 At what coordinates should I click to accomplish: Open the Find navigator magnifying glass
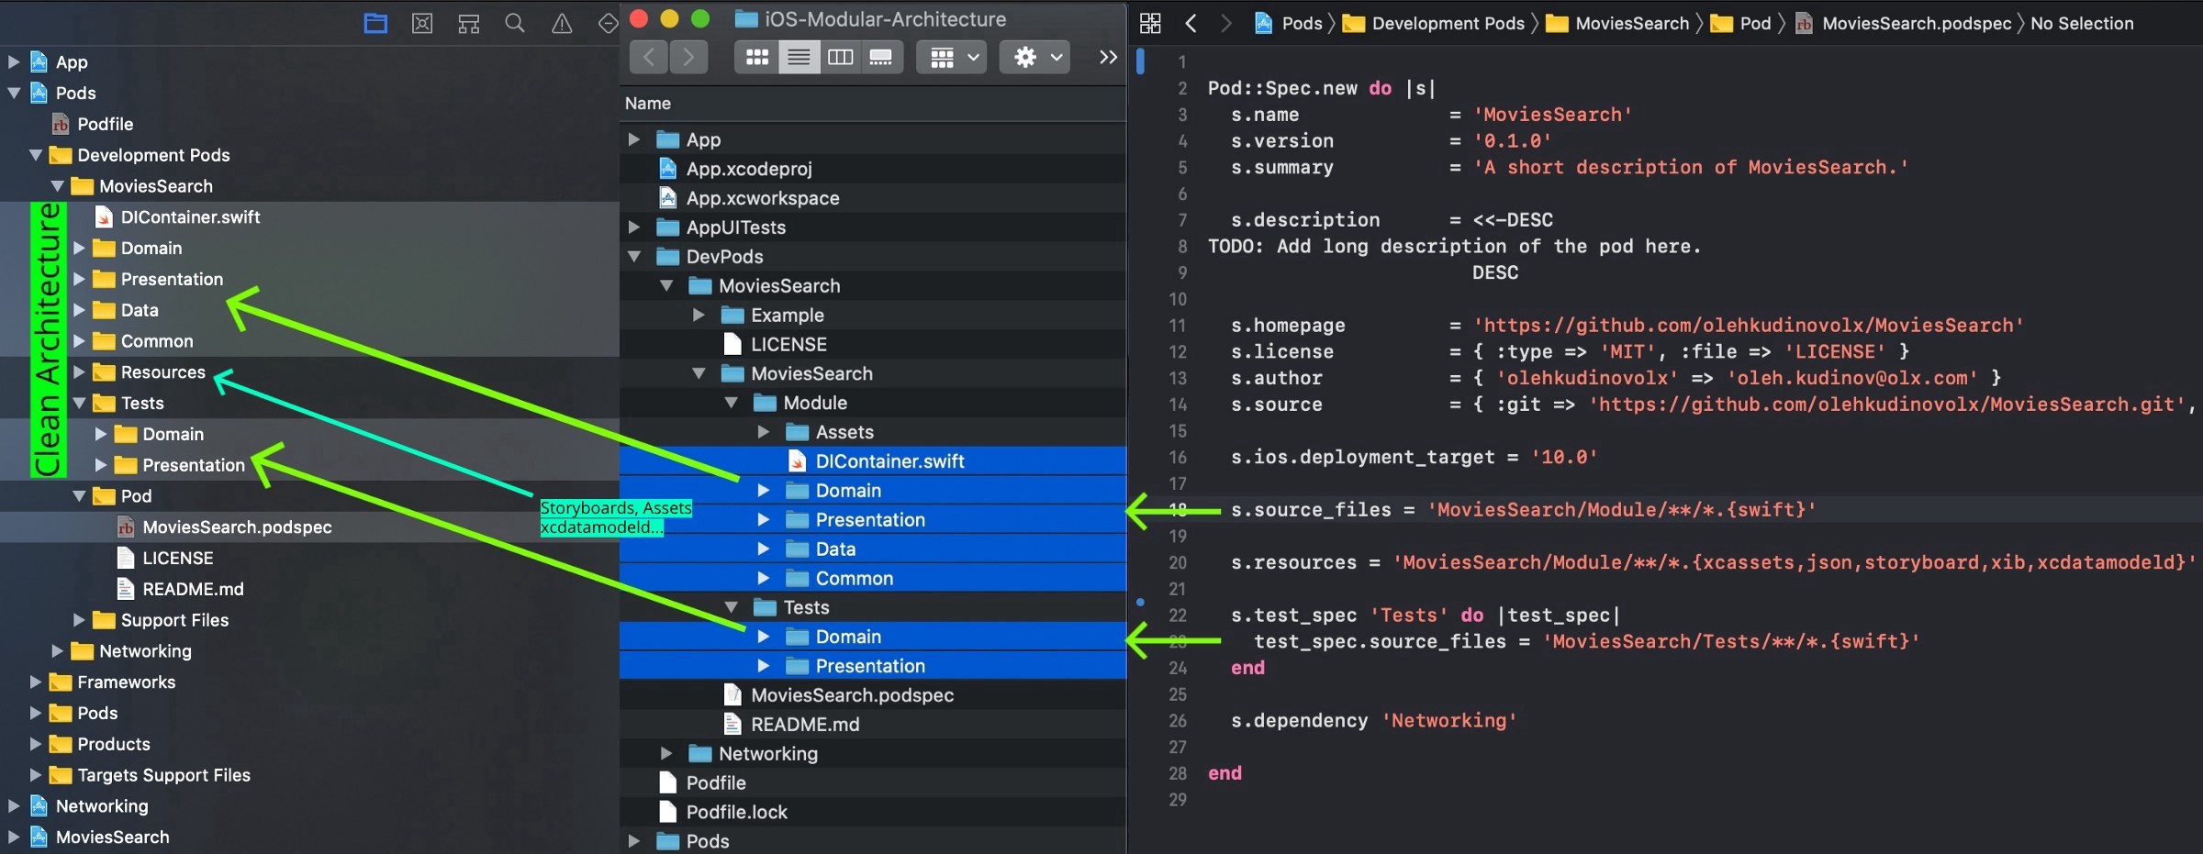(515, 23)
